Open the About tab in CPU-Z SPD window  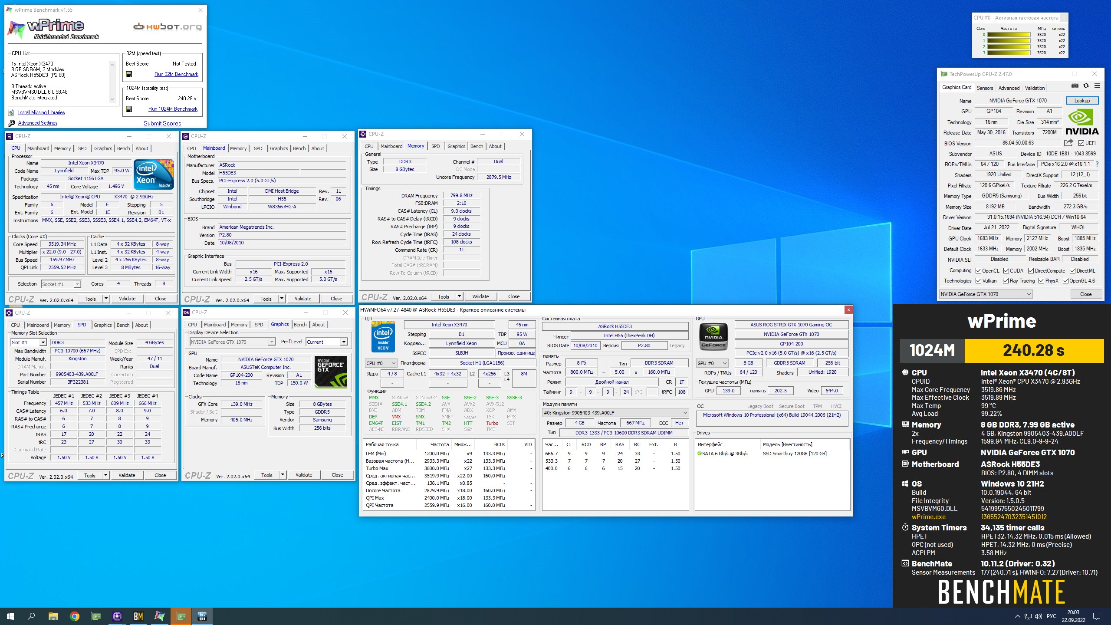(141, 325)
